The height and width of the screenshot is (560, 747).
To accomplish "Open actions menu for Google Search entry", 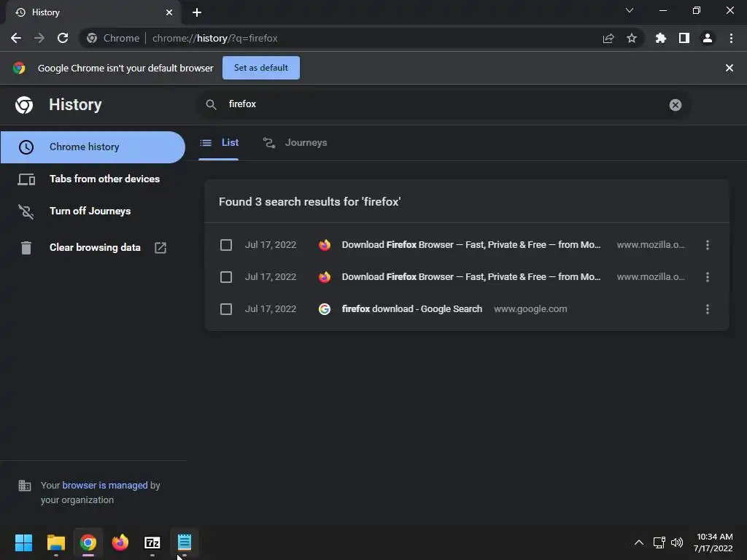I will (x=708, y=309).
